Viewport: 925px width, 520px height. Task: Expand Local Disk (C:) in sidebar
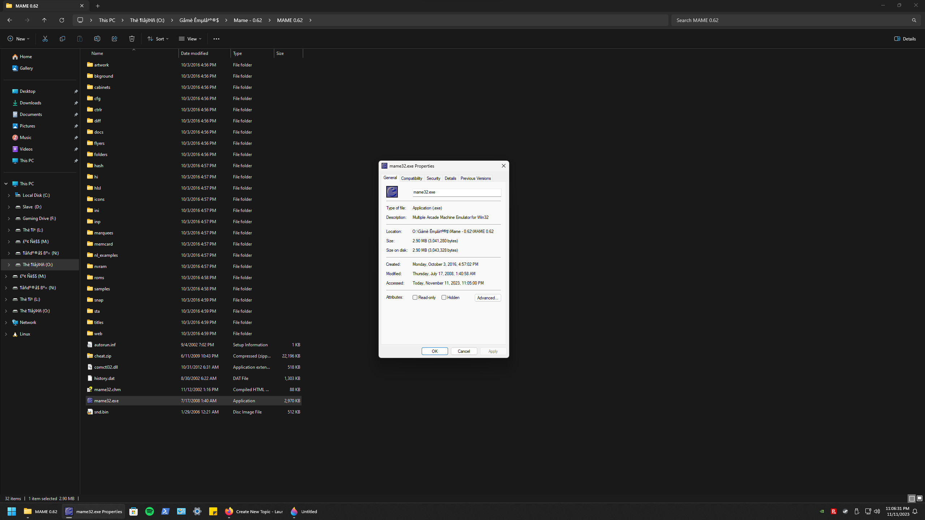[9, 195]
